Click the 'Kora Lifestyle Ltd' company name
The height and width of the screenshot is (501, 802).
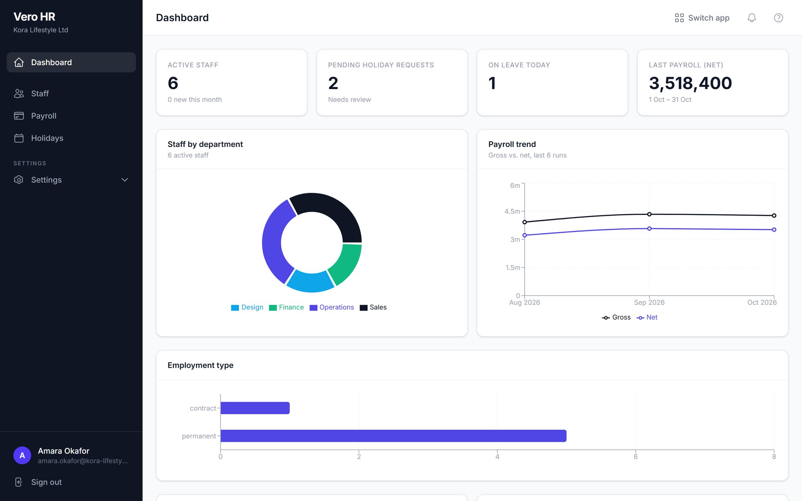tap(41, 30)
